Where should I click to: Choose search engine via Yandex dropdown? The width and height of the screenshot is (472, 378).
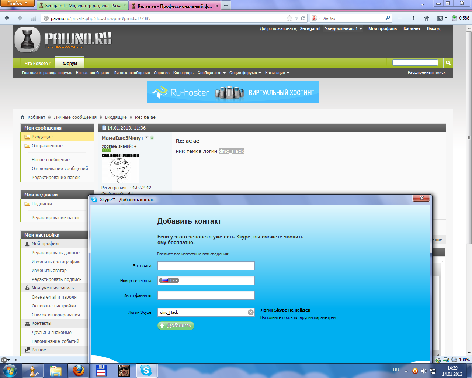(x=316, y=18)
